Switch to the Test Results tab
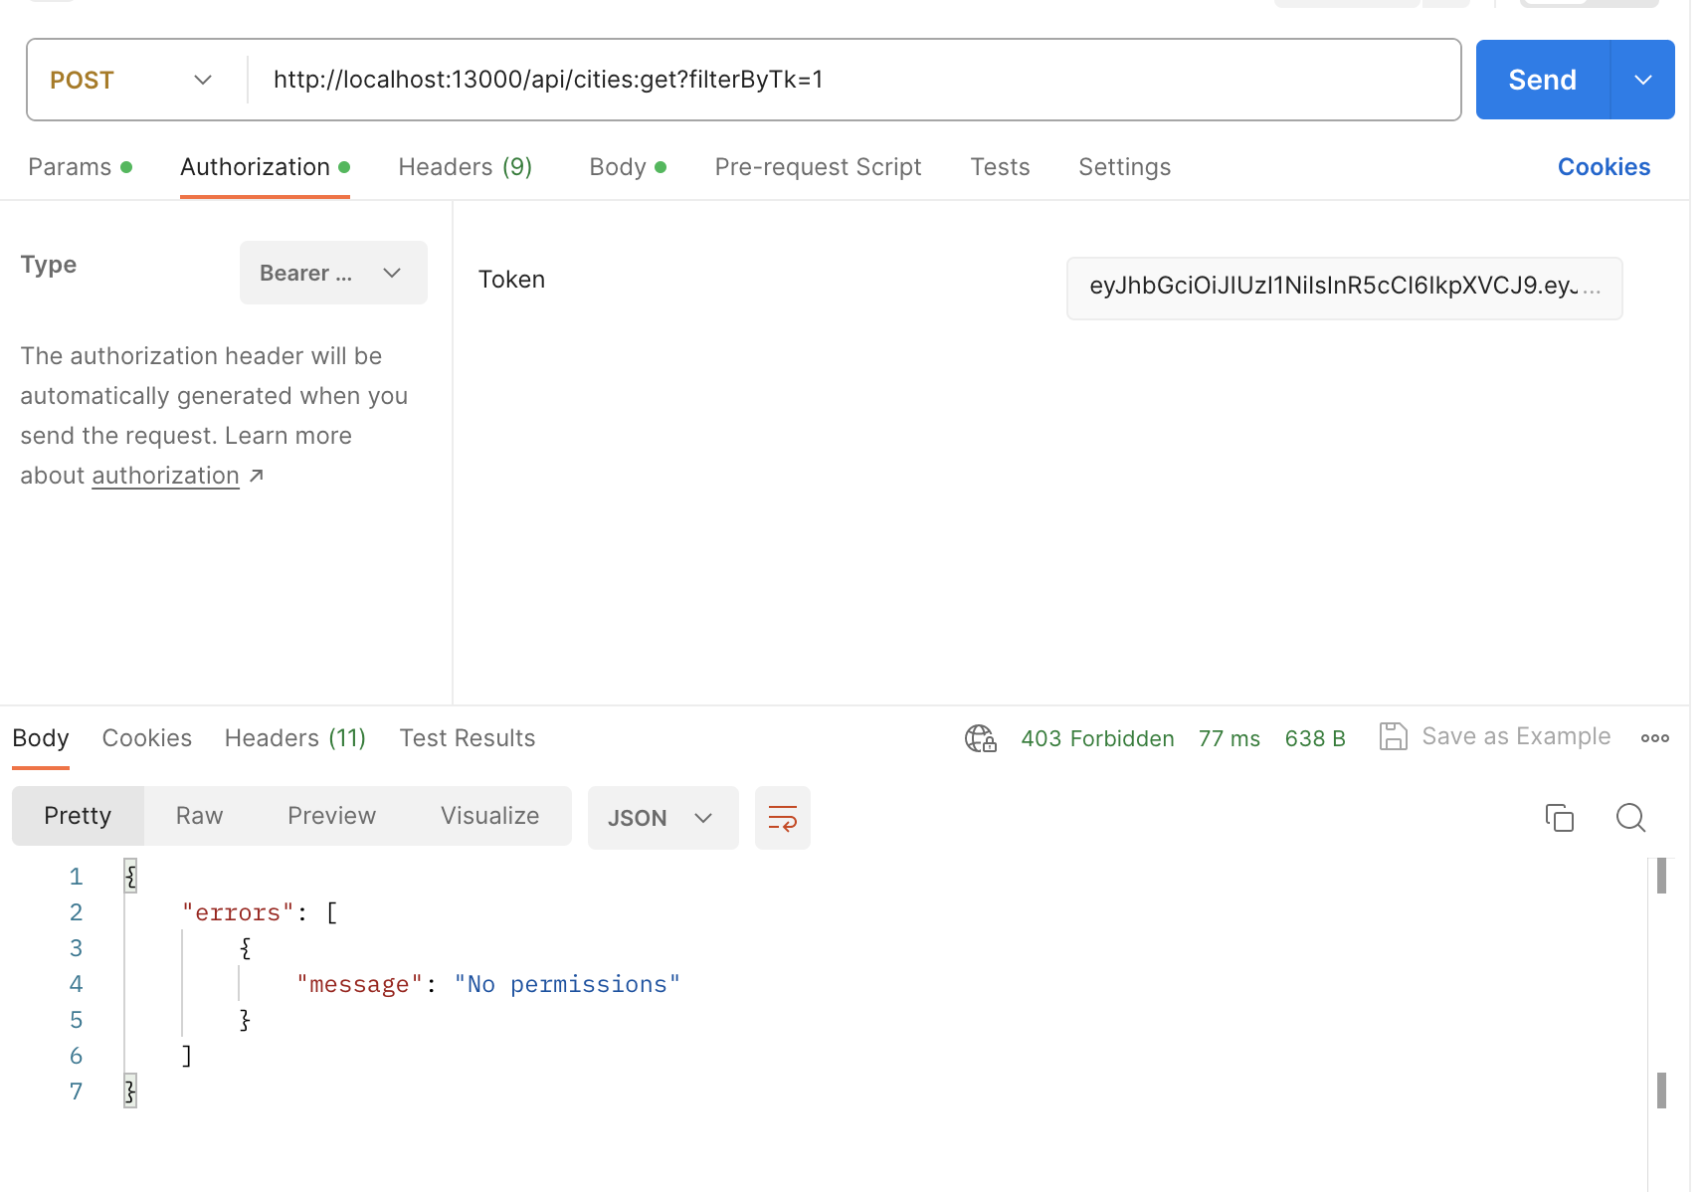 coord(467,737)
